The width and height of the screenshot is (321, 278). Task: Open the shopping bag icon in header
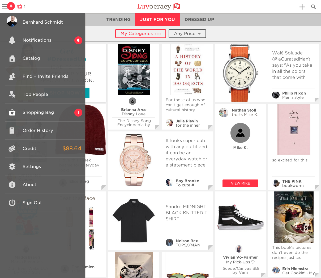point(20,6)
